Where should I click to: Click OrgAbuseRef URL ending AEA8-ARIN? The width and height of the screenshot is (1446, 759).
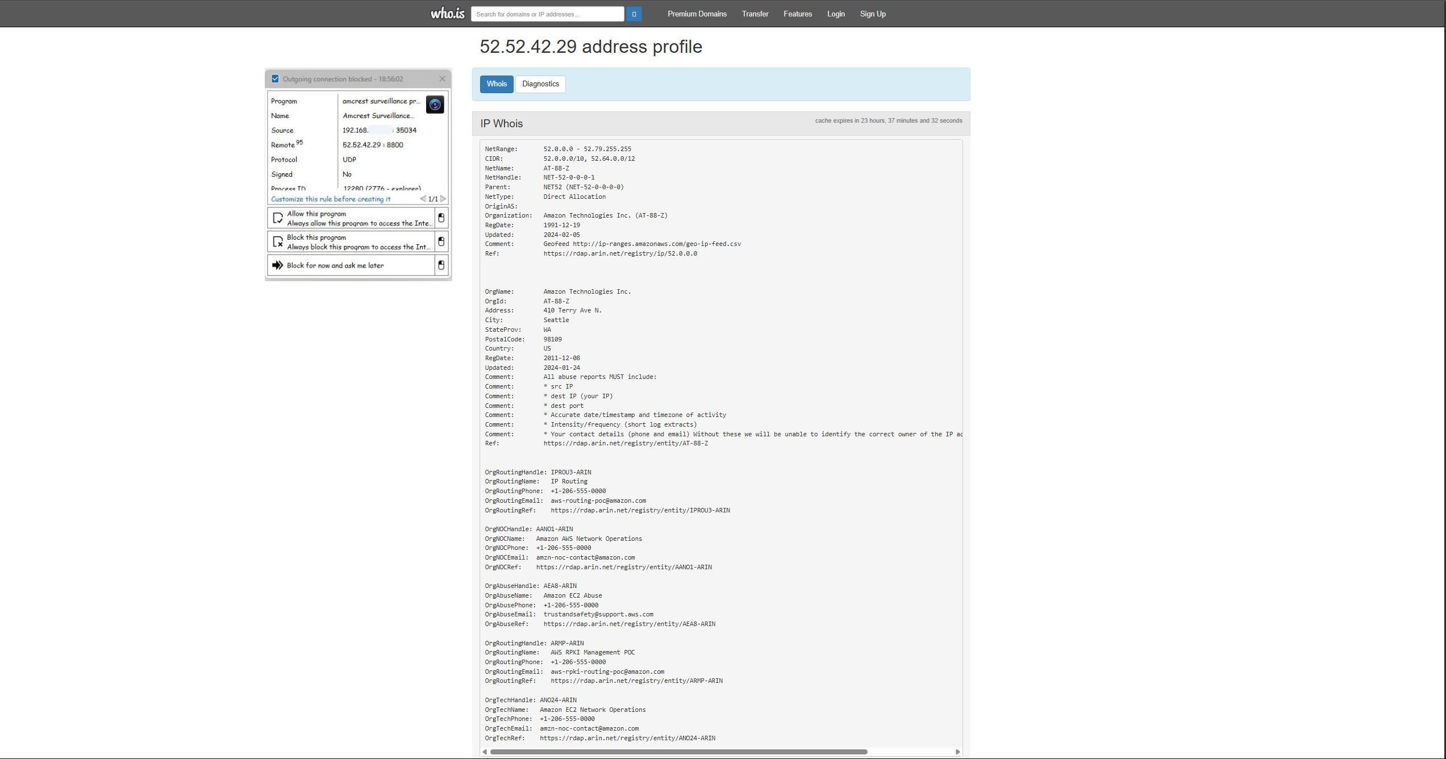tap(629, 624)
